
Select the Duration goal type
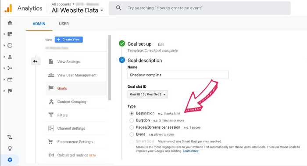[x=132, y=120]
